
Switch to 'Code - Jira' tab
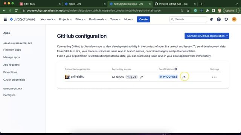(x=85, y=4)
